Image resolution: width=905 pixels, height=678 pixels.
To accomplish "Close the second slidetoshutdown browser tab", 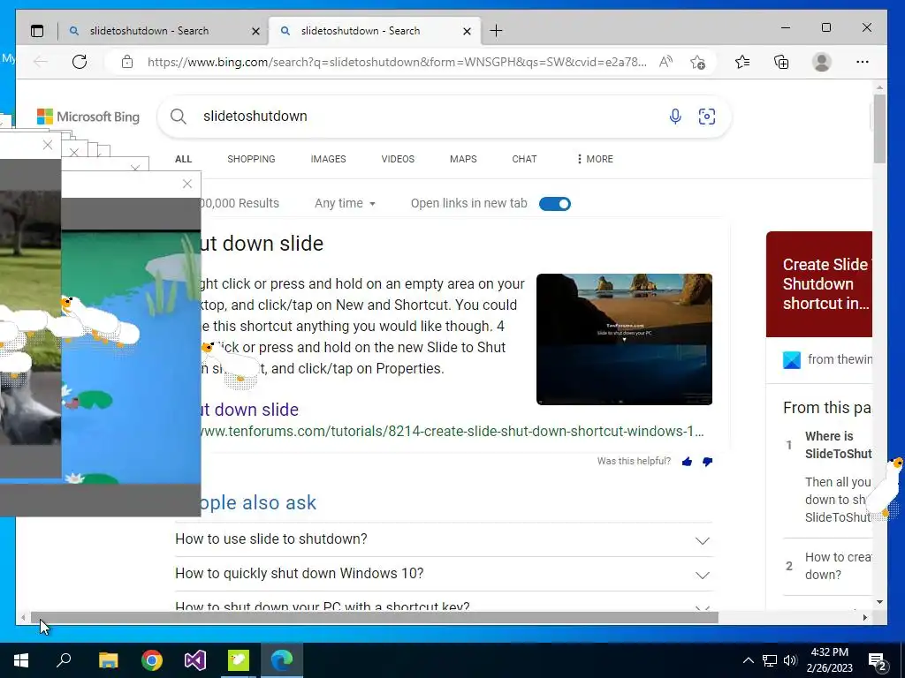I will [467, 31].
